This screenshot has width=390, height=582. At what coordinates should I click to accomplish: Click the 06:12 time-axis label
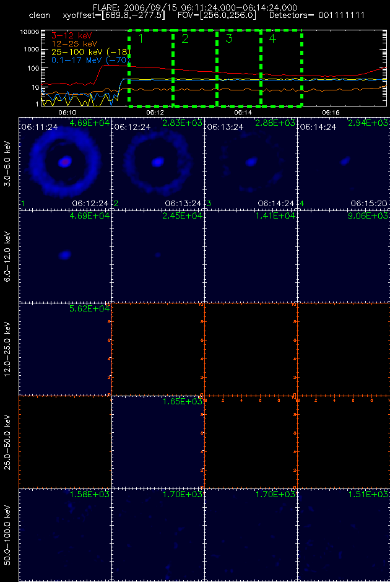(x=155, y=112)
